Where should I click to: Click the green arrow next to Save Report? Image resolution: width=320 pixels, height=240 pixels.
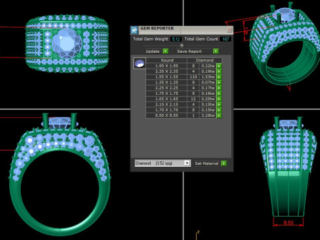coord(216,51)
